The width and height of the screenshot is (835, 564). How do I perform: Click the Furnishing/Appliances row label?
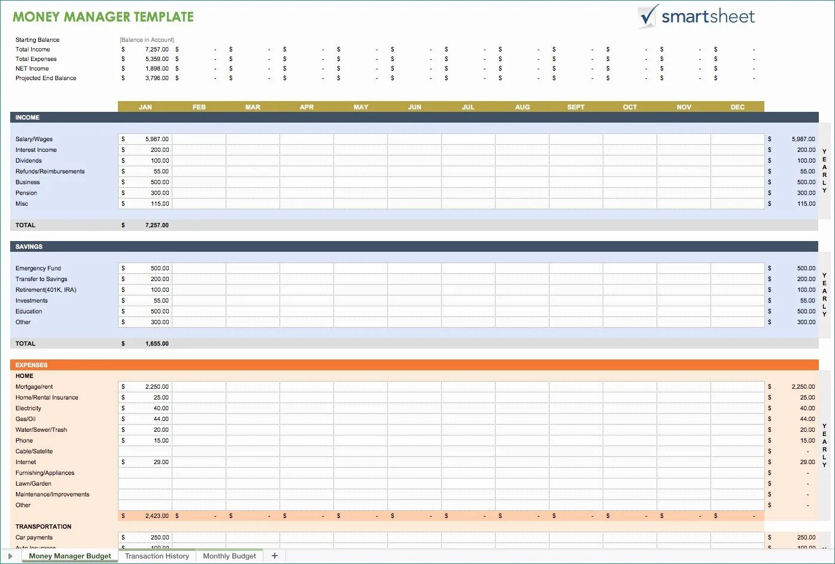pos(45,473)
